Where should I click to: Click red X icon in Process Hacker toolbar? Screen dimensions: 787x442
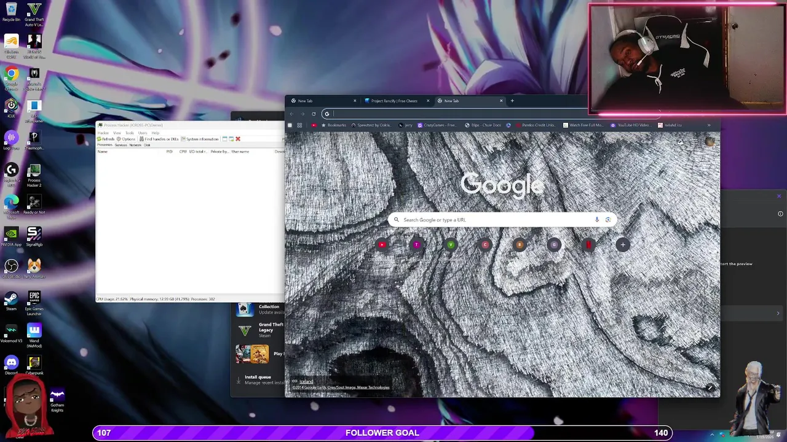(x=238, y=139)
